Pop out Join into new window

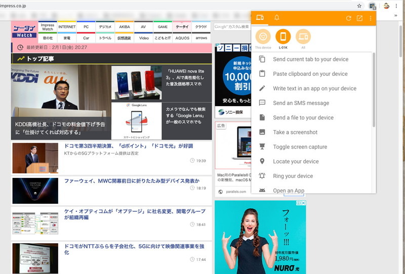(x=359, y=18)
